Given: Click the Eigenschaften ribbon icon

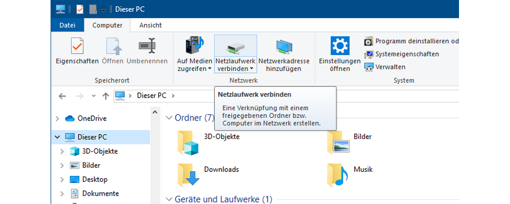Looking at the screenshot, I should pos(77,46).
